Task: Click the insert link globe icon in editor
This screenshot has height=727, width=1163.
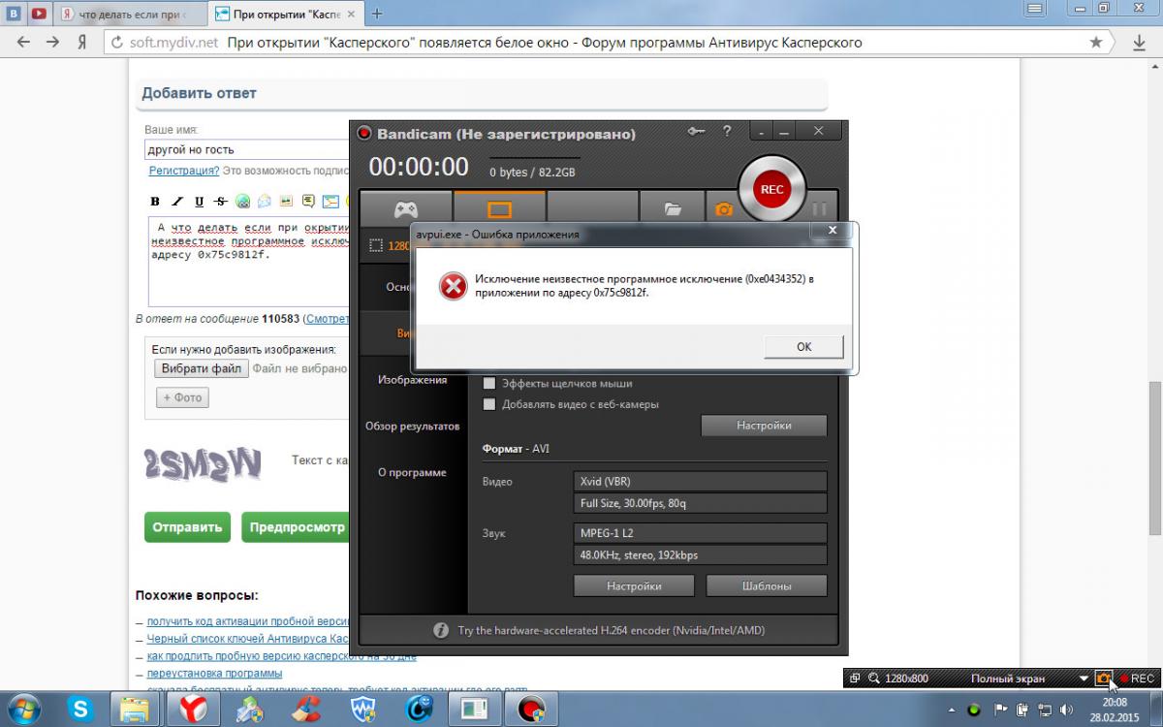Action: (x=243, y=202)
